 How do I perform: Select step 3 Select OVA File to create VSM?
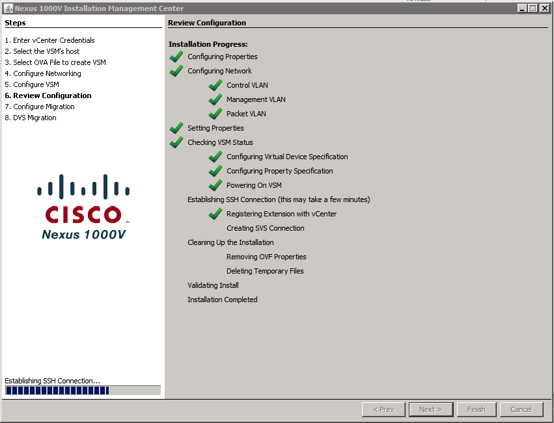point(55,62)
